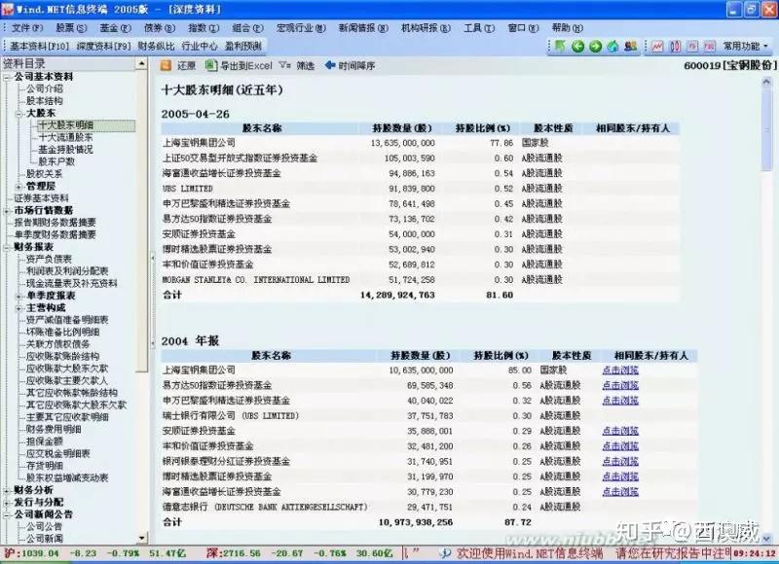Click the 时间降序 sort button label
779x564 pixels.
pos(356,65)
